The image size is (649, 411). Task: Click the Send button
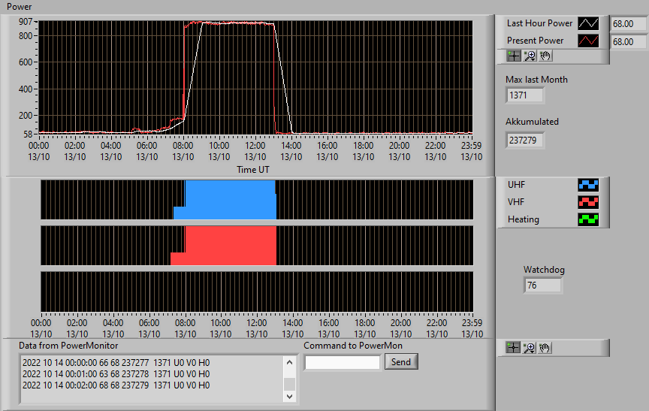[x=401, y=361]
